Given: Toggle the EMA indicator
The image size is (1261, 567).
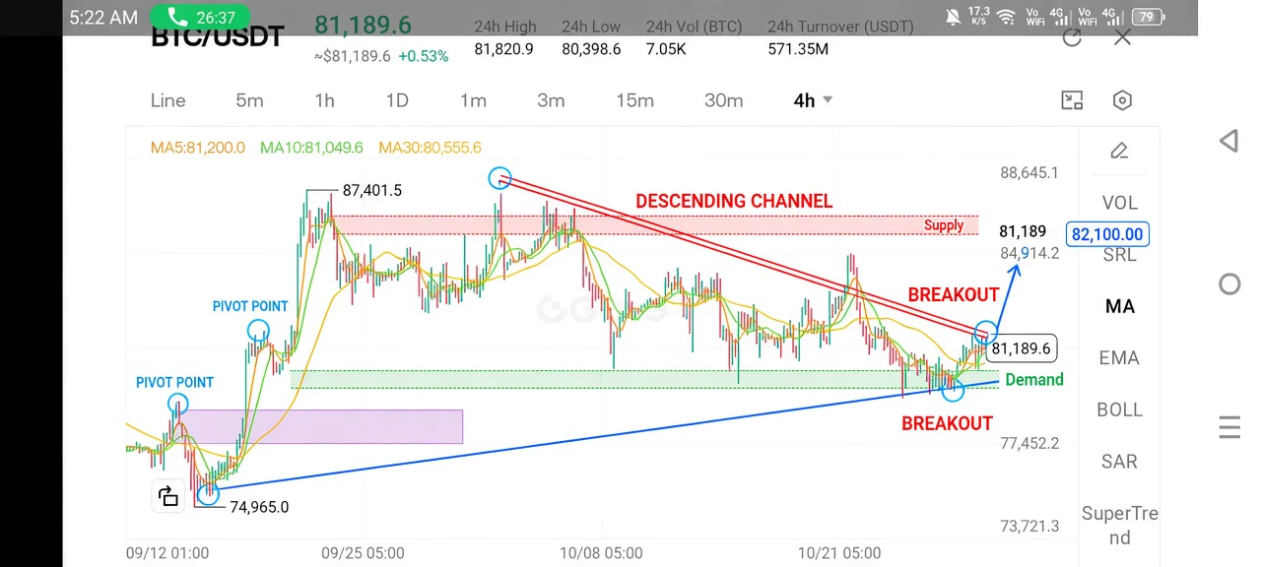Looking at the screenshot, I should click(1119, 358).
